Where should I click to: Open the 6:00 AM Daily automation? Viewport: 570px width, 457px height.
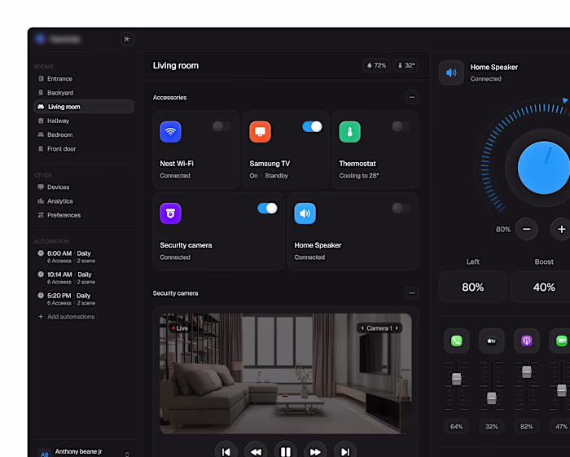click(67, 257)
